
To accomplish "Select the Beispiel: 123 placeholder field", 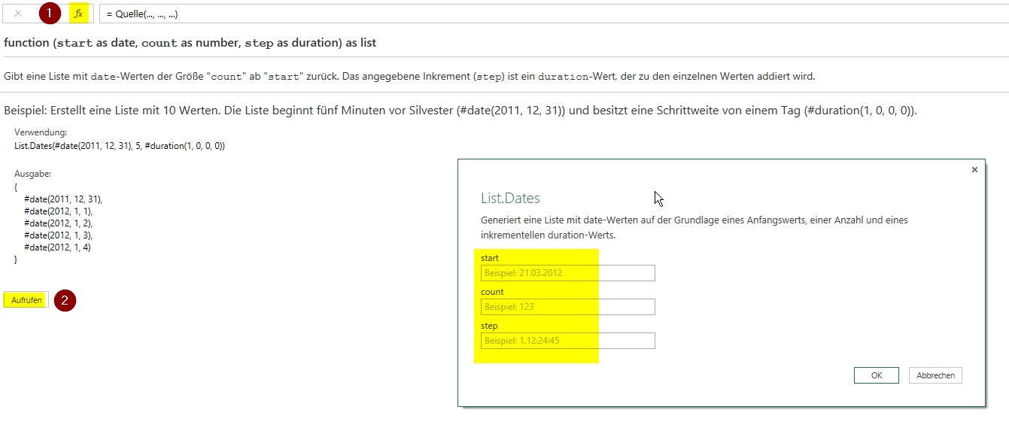I will click(x=567, y=306).
